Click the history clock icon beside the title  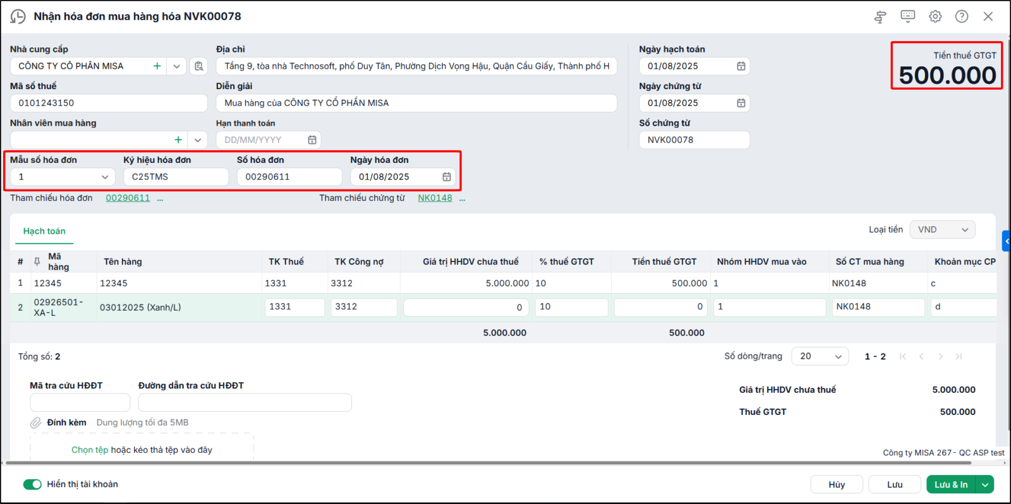pyautogui.click(x=18, y=16)
